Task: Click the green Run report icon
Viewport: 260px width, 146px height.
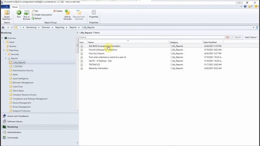Action: tap(19, 13)
